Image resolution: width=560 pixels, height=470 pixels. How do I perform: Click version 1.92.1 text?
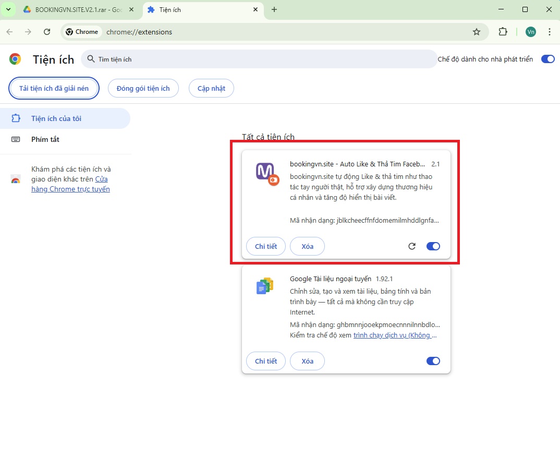click(x=384, y=279)
